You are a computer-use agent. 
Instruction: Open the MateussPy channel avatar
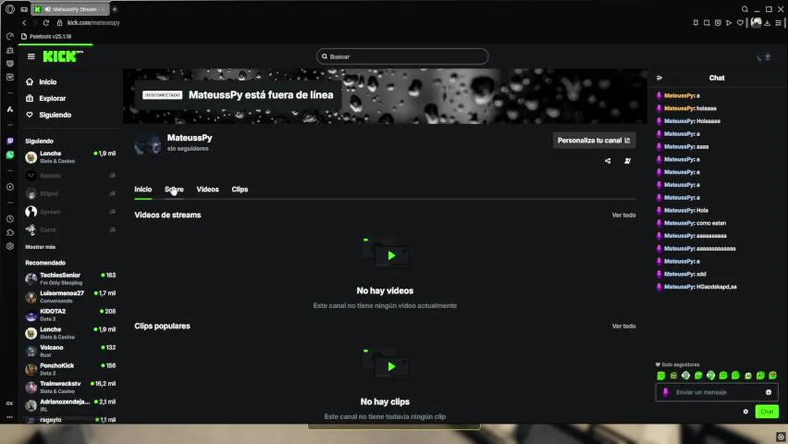(x=148, y=144)
